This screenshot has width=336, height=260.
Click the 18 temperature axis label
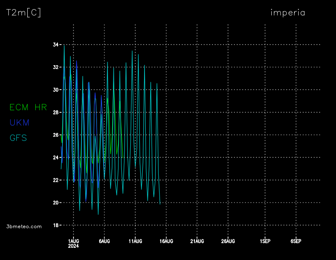(x=56, y=226)
